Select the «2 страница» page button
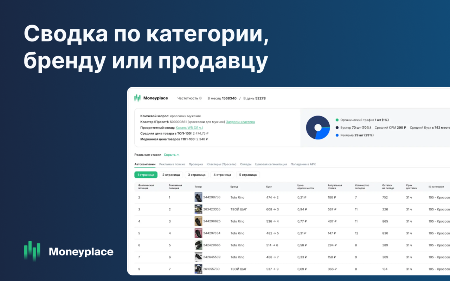 point(171,175)
